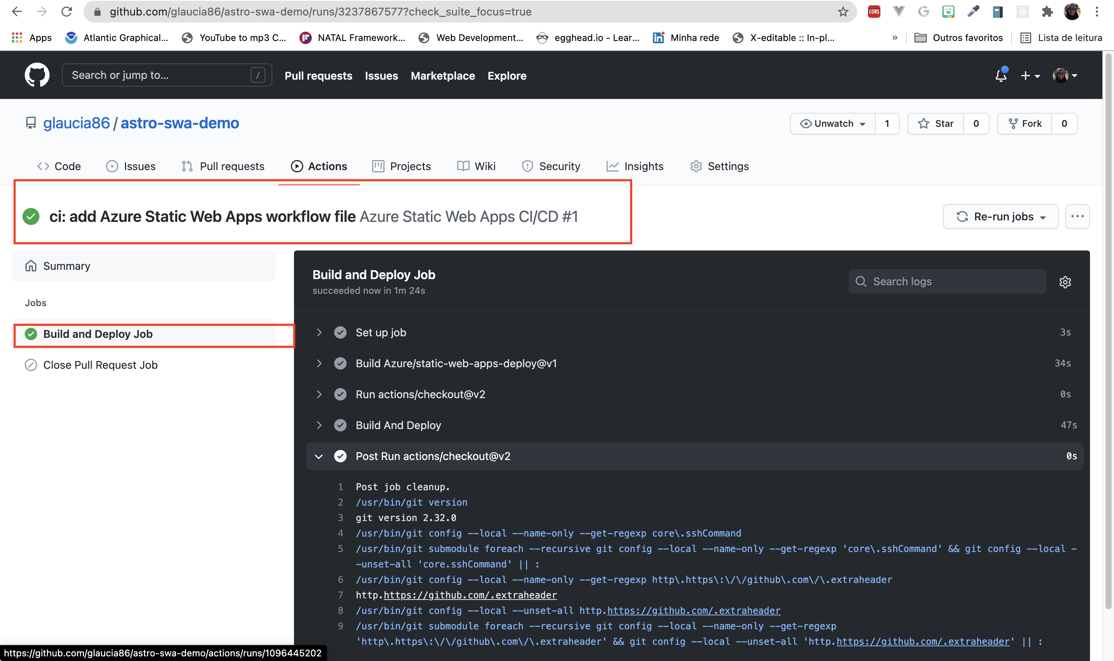This screenshot has height=661, width=1114.
Task: Open the egghead.io bookmark
Action: point(588,38)
